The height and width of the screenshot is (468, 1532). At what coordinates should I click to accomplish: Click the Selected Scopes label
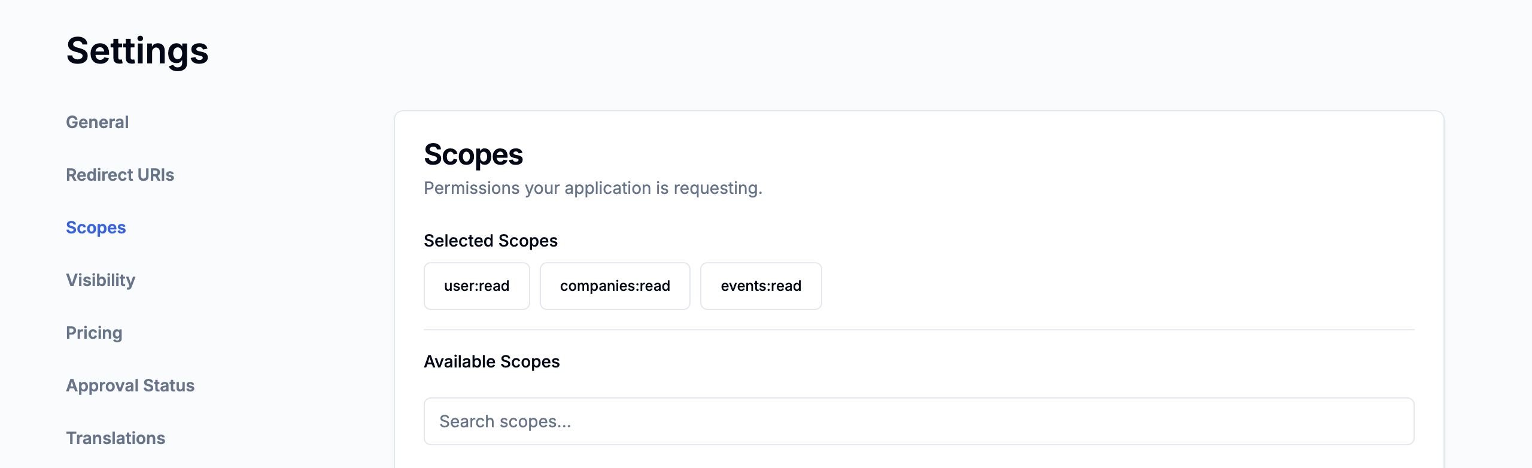pyautogui.click(x=490, y=241)
